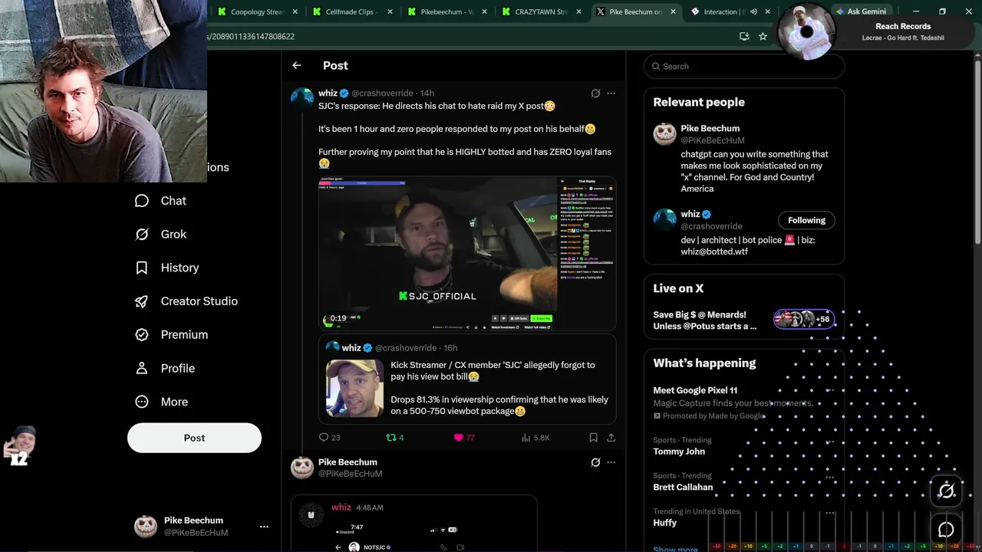
Task: Click Pike Beechum's avatar on the reply
Action: coord(302,468)
